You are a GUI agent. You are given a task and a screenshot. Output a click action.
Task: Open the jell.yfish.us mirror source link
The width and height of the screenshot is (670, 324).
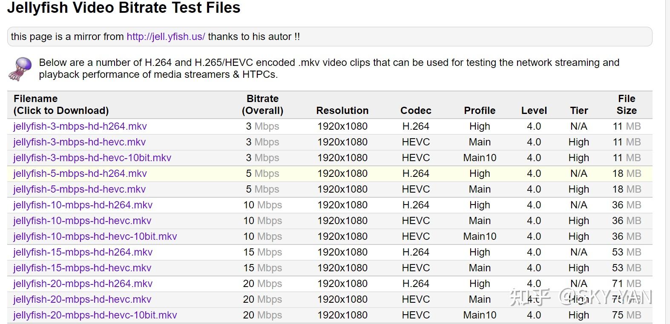pyautogui.click(x=166, y=37)
